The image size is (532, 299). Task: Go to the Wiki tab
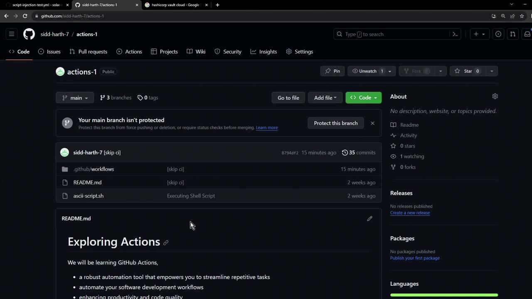pos(196,51)
